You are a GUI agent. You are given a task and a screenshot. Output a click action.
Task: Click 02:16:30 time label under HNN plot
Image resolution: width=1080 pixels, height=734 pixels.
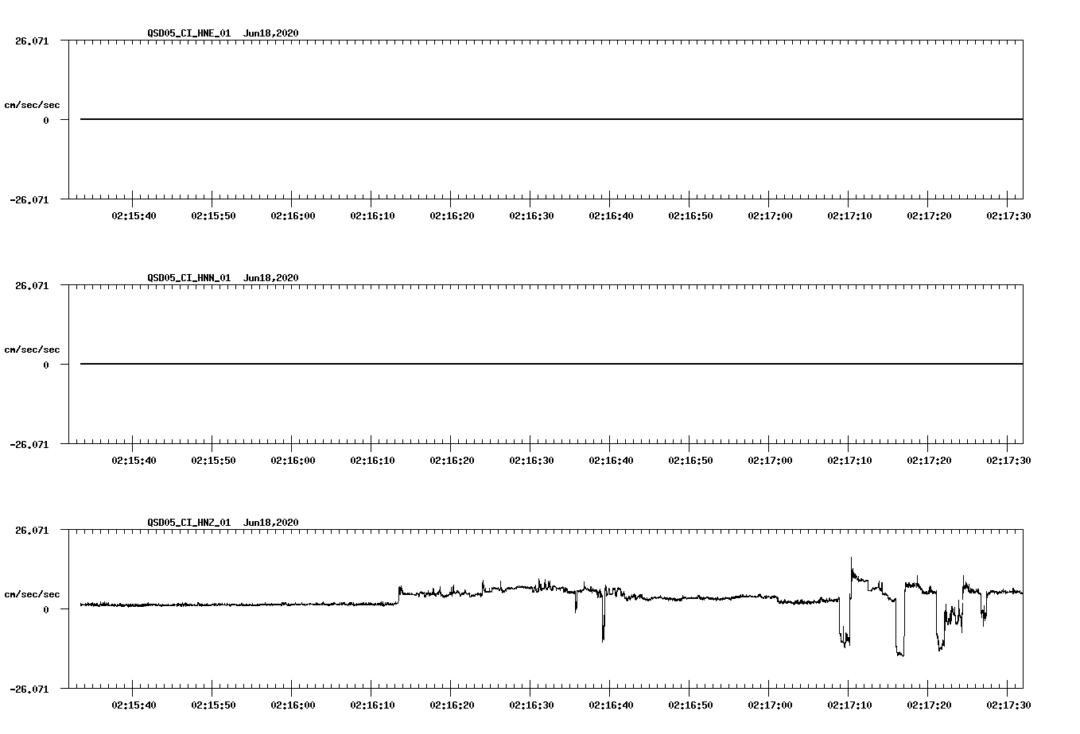(x=531, y=461)
